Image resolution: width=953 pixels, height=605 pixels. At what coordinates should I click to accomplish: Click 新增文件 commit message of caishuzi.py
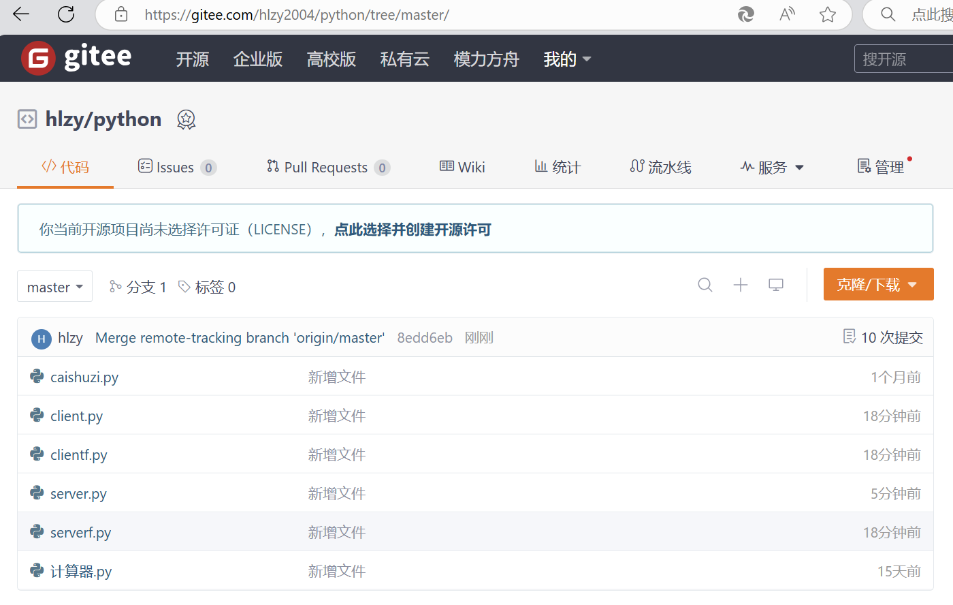337,377
